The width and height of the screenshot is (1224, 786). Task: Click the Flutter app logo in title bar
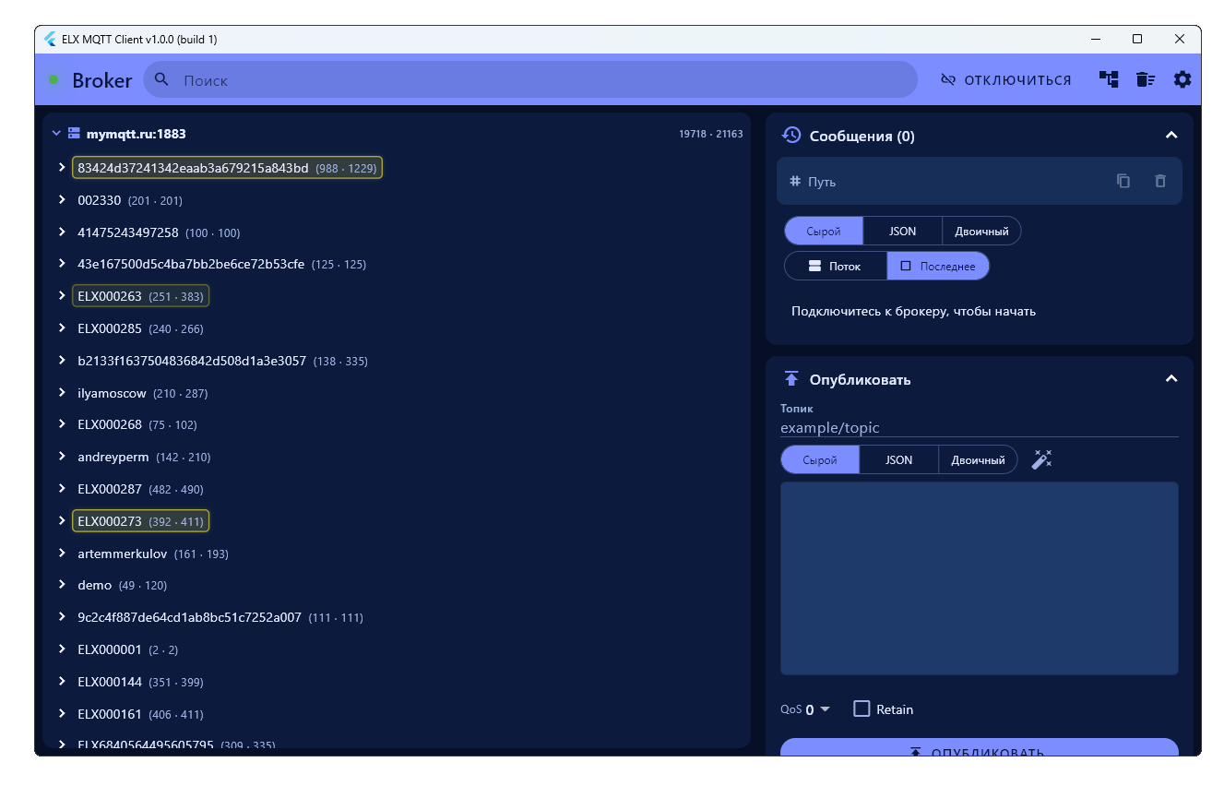(50, 39)
